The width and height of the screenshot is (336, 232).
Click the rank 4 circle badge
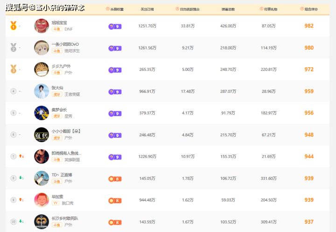point(13,91)
